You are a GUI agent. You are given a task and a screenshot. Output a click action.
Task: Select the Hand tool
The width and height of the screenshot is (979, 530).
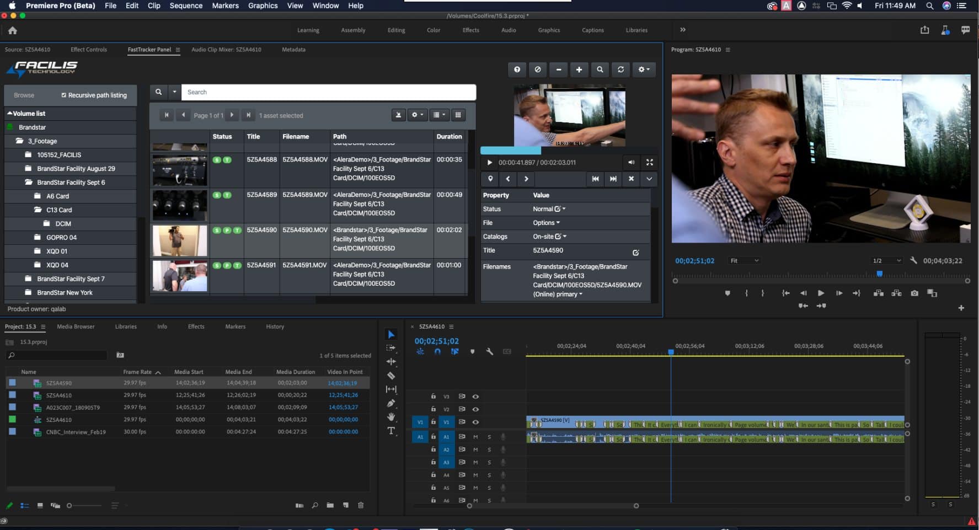pyautogui.click(x=391, y=417)
